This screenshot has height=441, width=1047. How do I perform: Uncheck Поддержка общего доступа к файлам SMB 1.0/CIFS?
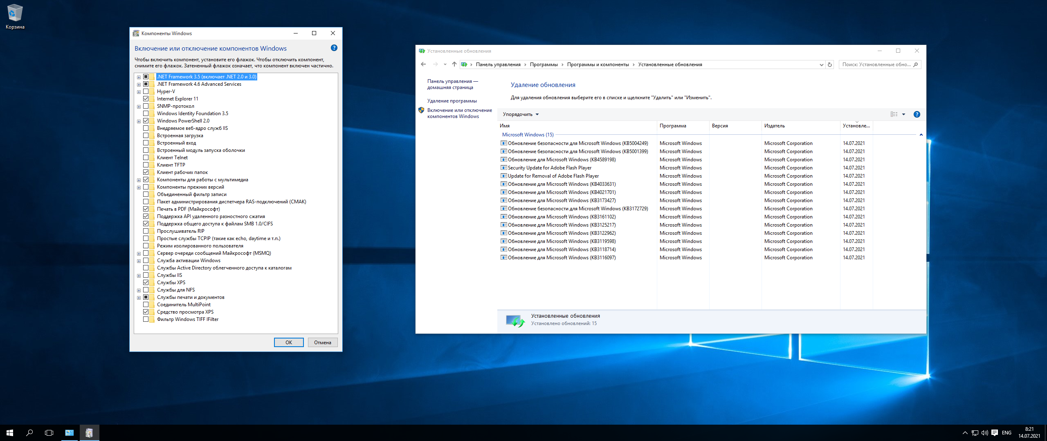[146, 224]
